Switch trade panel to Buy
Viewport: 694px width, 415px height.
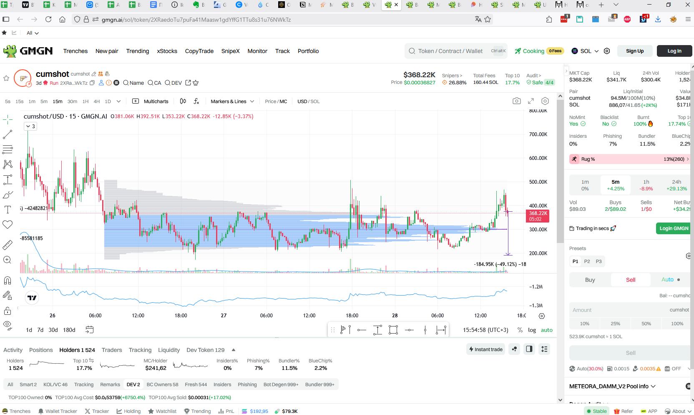[590, 280]
